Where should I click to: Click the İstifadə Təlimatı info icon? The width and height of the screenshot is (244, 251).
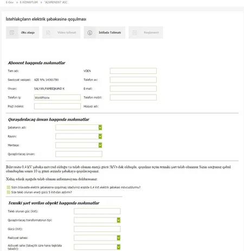click(90, 33)
